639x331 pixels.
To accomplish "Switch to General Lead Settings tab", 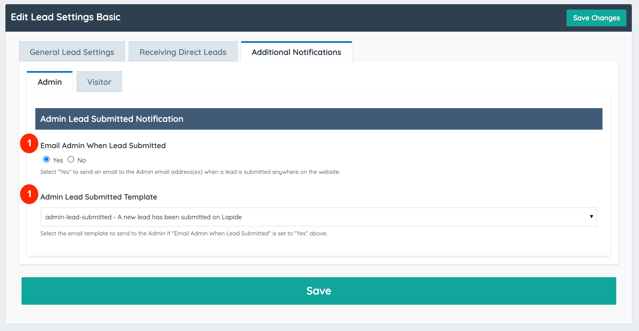I will pyautogui.click(x=72, y=52).
